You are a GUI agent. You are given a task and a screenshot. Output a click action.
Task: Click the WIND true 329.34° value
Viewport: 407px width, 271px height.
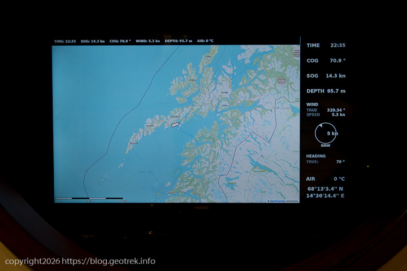(x=334, y=110)
